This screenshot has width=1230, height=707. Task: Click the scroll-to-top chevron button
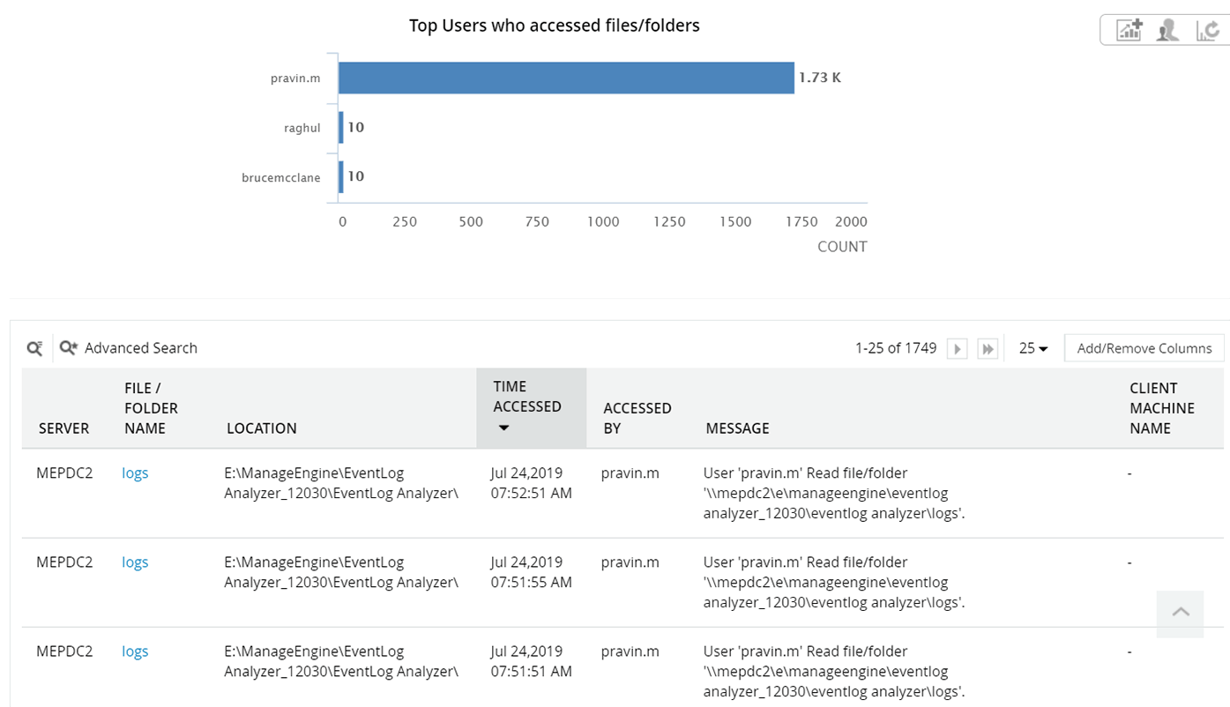pos(1181,613)
